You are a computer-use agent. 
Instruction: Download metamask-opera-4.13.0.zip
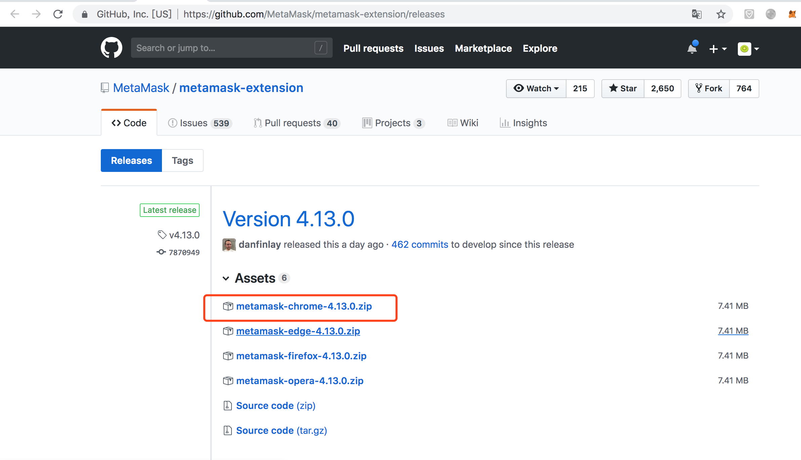coord(300,381)
